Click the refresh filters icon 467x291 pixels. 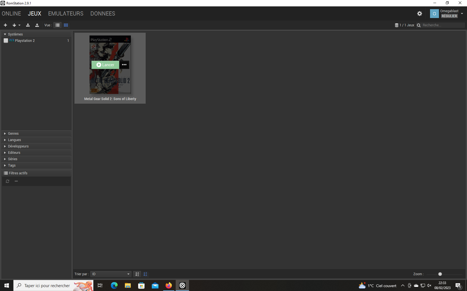(x=8, y=181)
